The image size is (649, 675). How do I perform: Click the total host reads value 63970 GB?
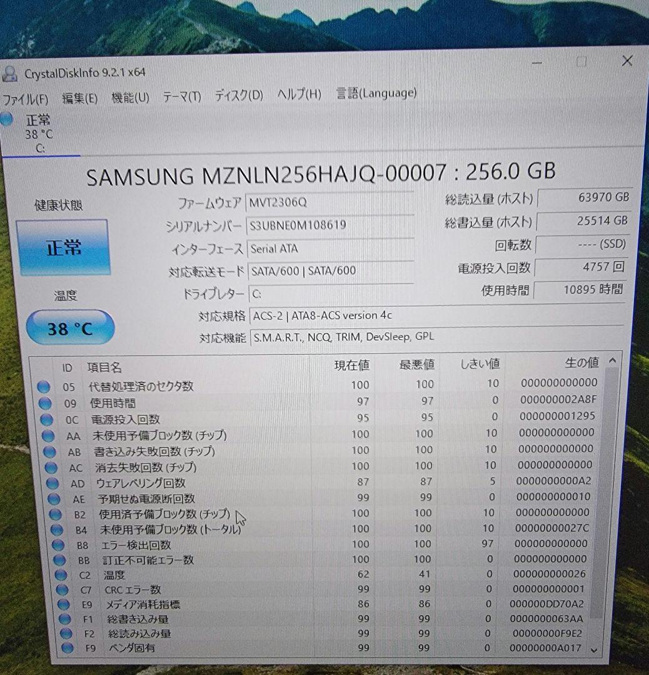coord(585,197)
